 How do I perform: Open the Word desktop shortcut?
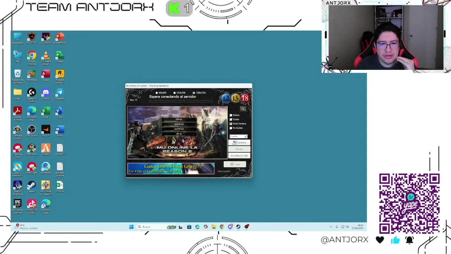60,131
